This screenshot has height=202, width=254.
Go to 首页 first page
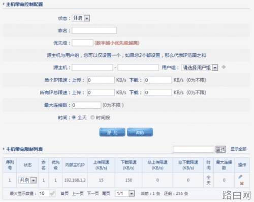65,193
